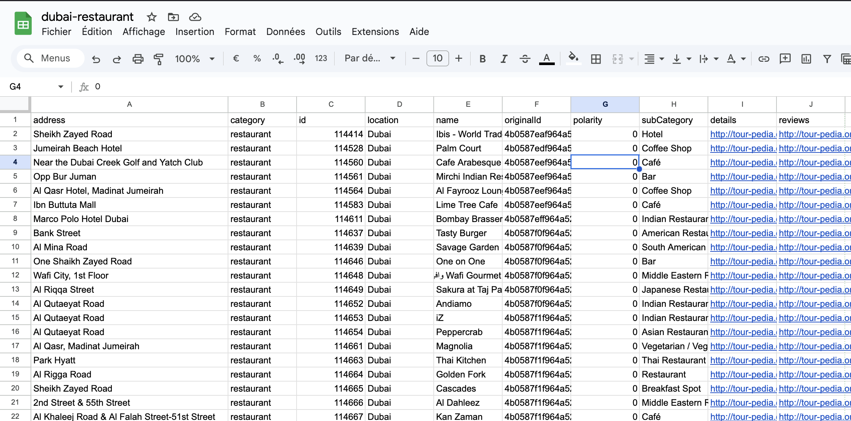Open the Aide menu

(419, 32)
